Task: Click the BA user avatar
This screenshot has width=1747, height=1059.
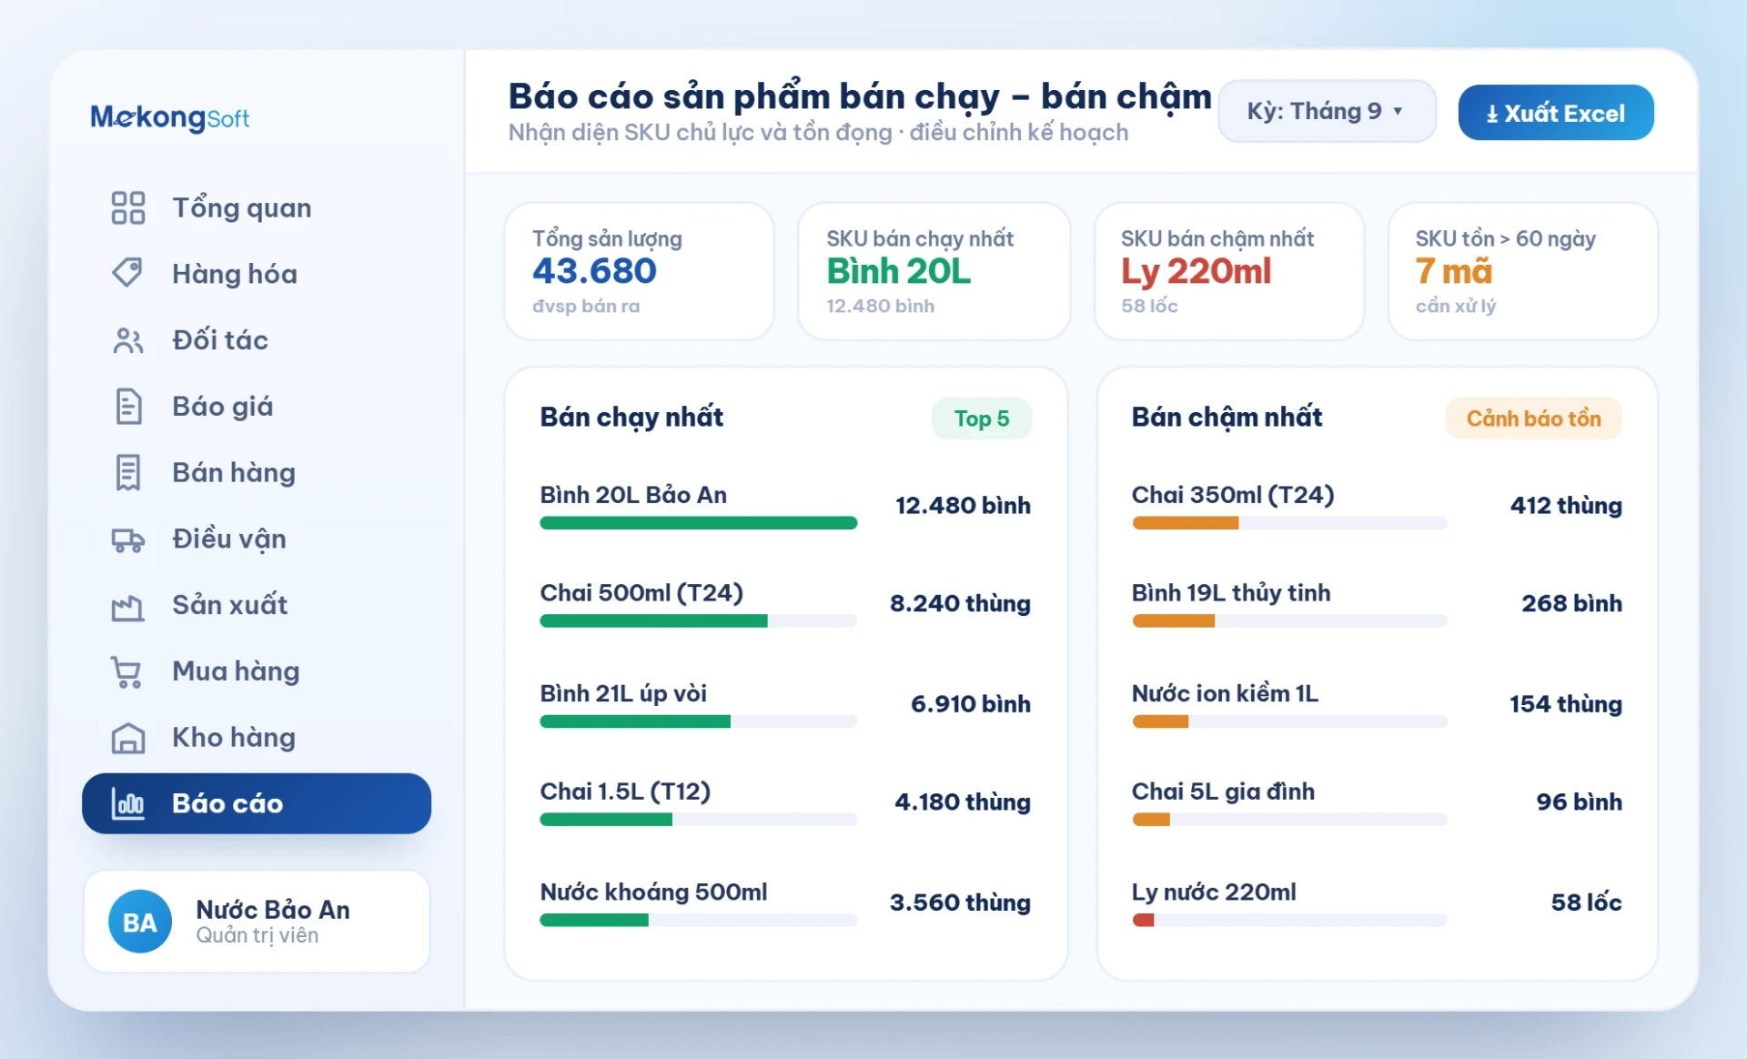Action: pos(139,922)
